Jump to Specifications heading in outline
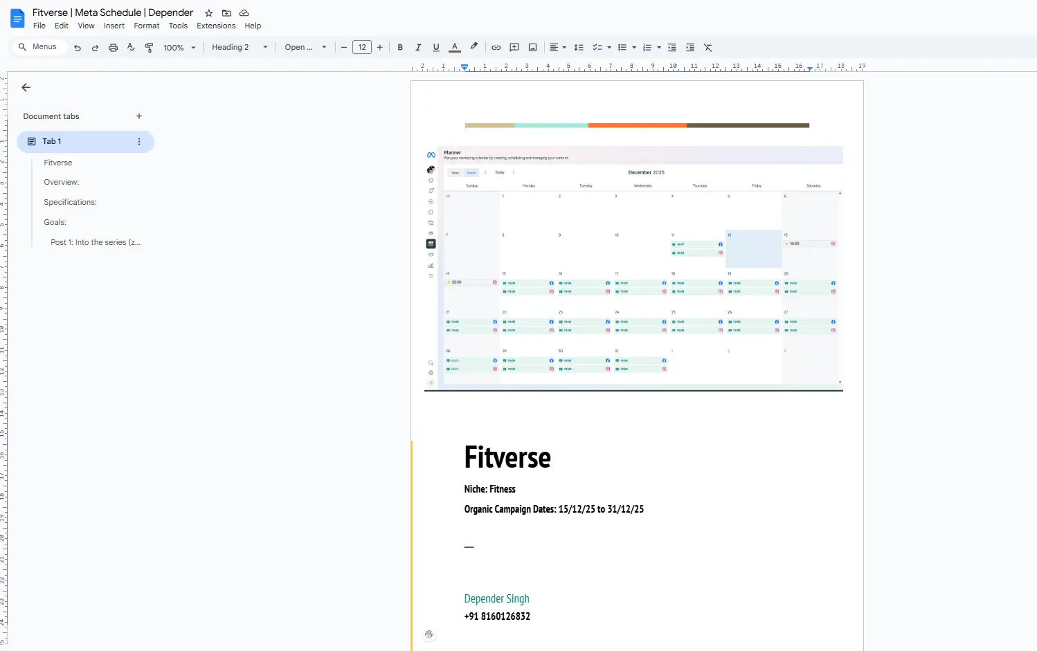This screenshot has width=1037, height=651. (70, 202)
